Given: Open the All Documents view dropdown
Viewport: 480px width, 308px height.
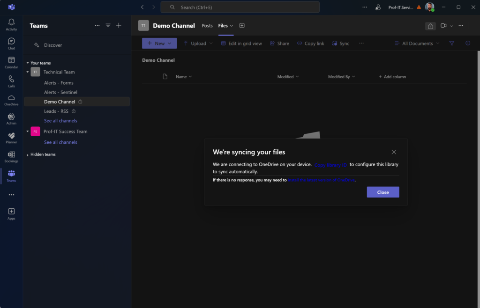Looking at the screenshot, I should click(x=420, y=44).
